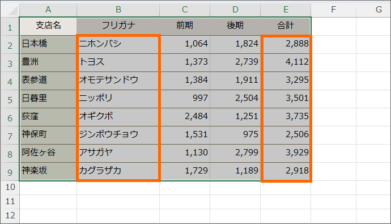Select row 11 header
Image resolution: width=391 pixels, height=224 pixels.
point(10,202)
